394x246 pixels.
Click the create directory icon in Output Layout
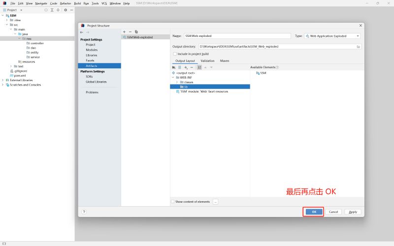[x=174, y=67]
